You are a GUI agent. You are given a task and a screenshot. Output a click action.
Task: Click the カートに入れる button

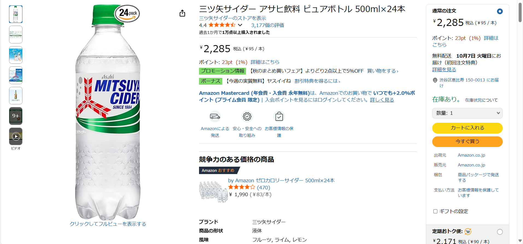pyautogui.click(x=467, y=128)
